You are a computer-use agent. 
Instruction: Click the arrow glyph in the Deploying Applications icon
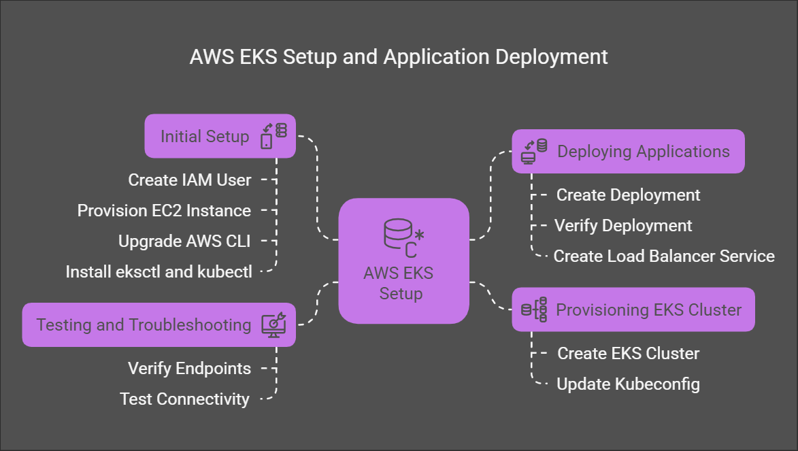point(528,144)
